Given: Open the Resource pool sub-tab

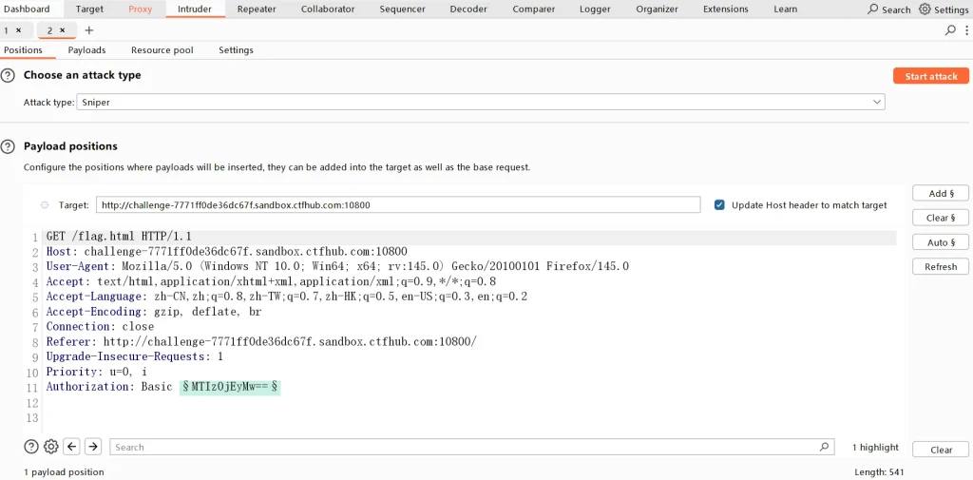Looking at the screenshot, I should tap(162, 50).
